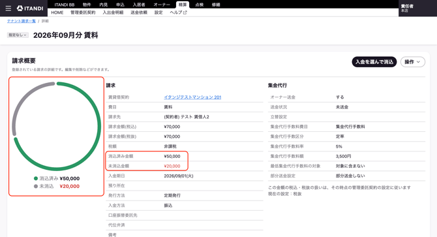Expand the 操作 dropdown
Image resolution: width=437 pixels, height=237 pixels.
(413, 62)
